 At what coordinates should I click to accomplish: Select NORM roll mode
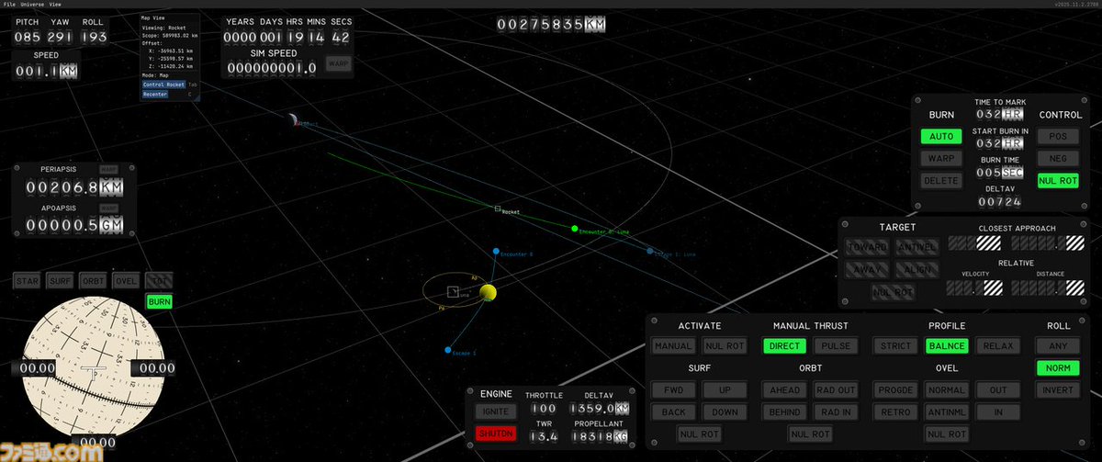coord(1058,368)
